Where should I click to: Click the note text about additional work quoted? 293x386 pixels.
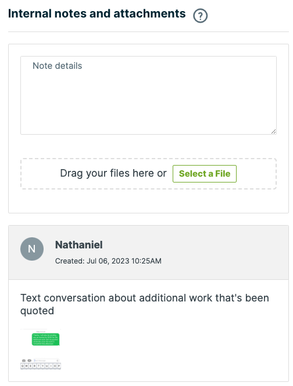[x=145, y=304]
